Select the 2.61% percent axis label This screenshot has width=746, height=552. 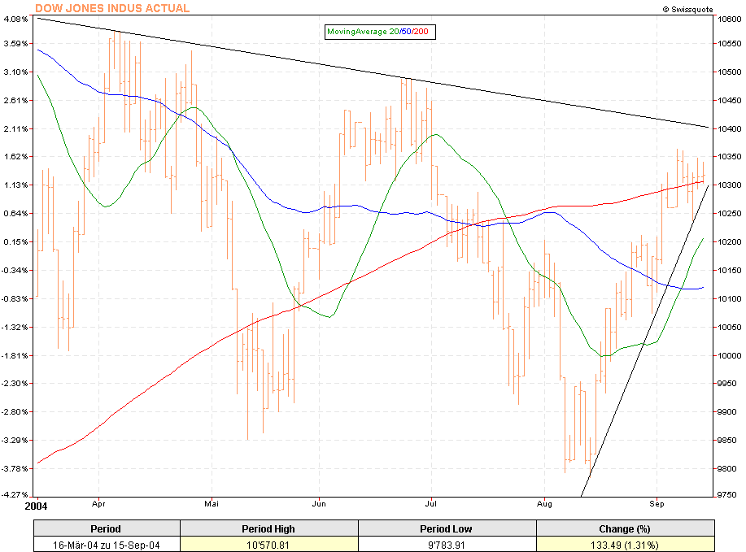pyautogui.click(x=15, y=100)
